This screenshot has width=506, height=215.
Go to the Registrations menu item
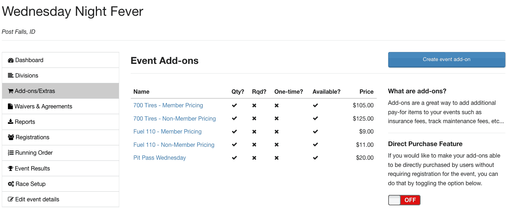(x=32, y=137)
